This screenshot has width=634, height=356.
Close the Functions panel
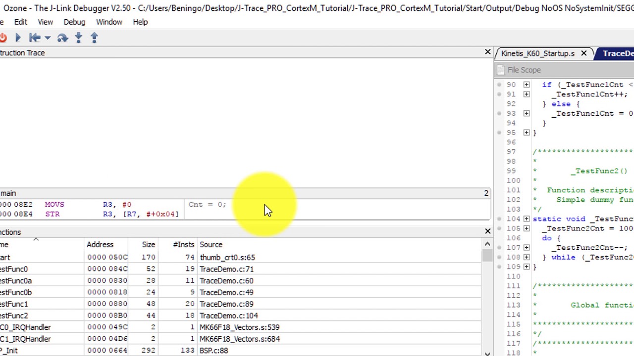[487, 231]
